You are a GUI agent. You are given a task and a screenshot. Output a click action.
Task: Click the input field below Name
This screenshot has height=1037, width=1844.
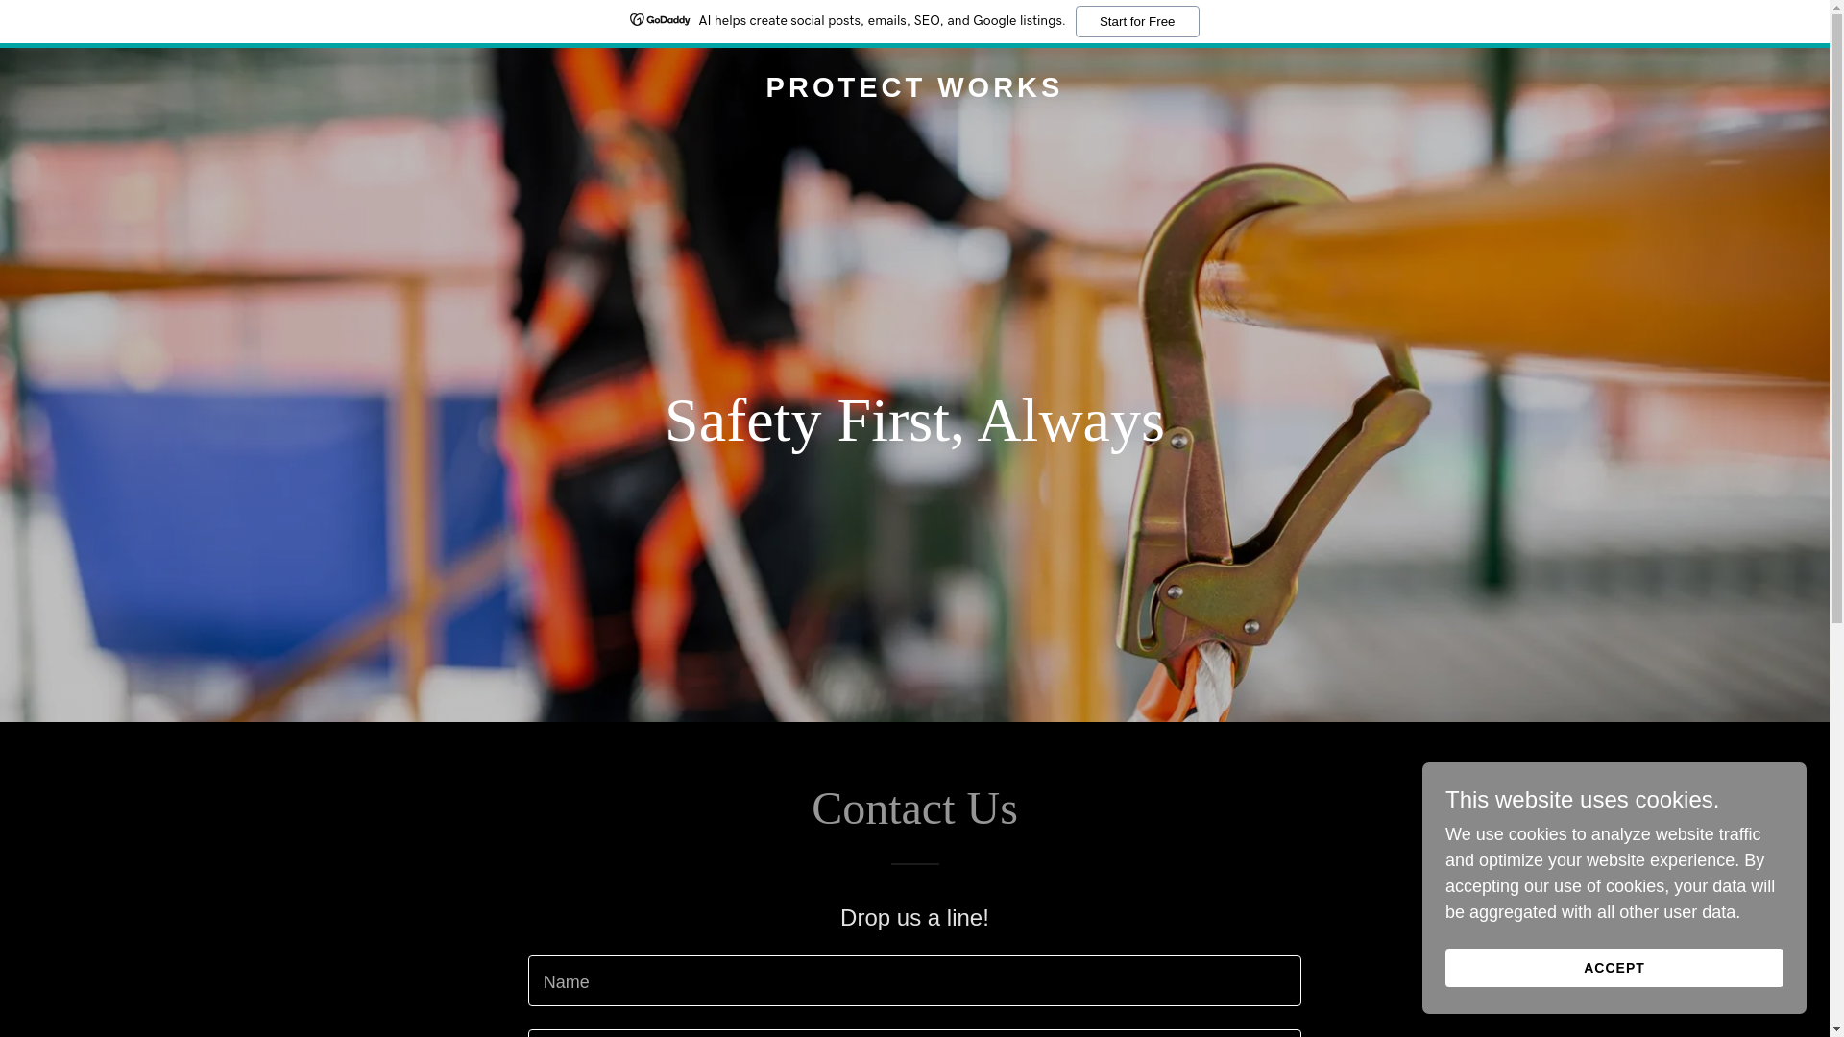914,1034
